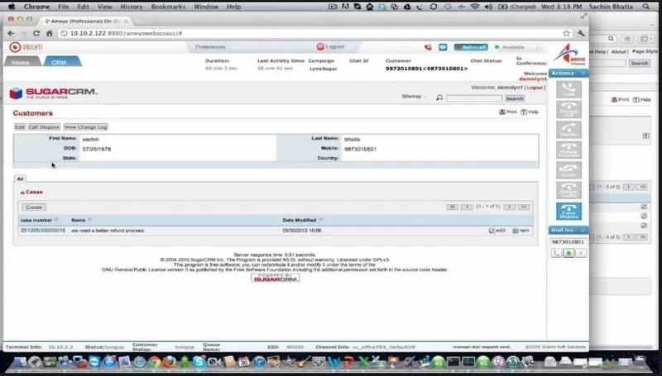This screenshot has height=376, width=662.
Task: Click the Transfer call action button
Action: pyautogui.click(x=568, y=130)
